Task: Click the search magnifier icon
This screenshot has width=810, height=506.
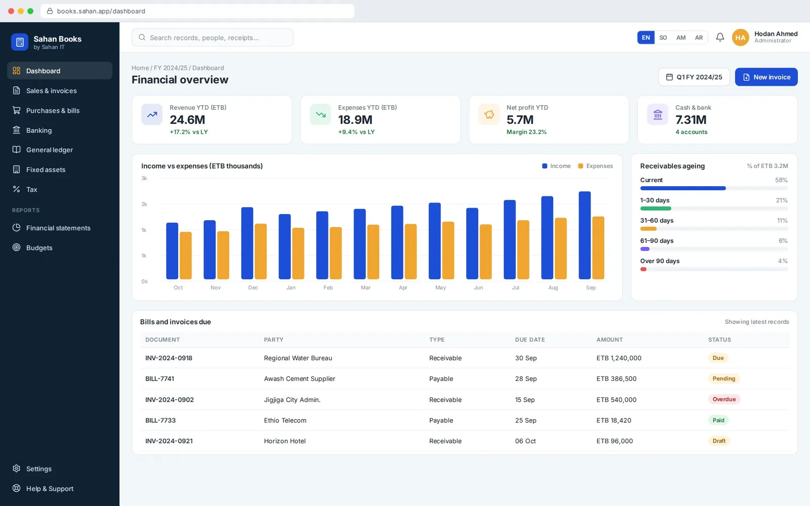Action: click(x=142, y=37)
